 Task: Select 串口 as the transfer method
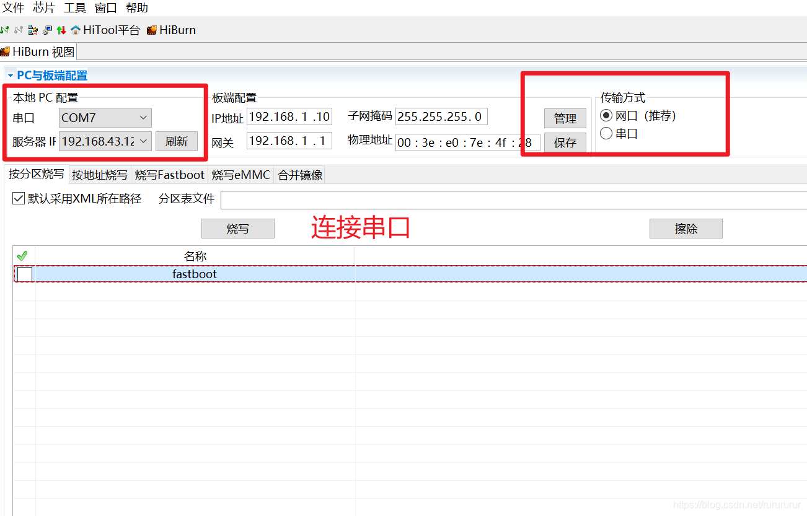pos(606,133)
